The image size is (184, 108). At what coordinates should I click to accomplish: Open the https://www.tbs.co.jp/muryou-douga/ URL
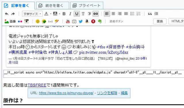(x=66, y=93)
